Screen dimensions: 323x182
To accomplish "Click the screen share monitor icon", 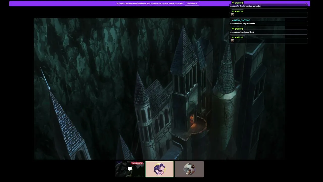I will (130, 169).
